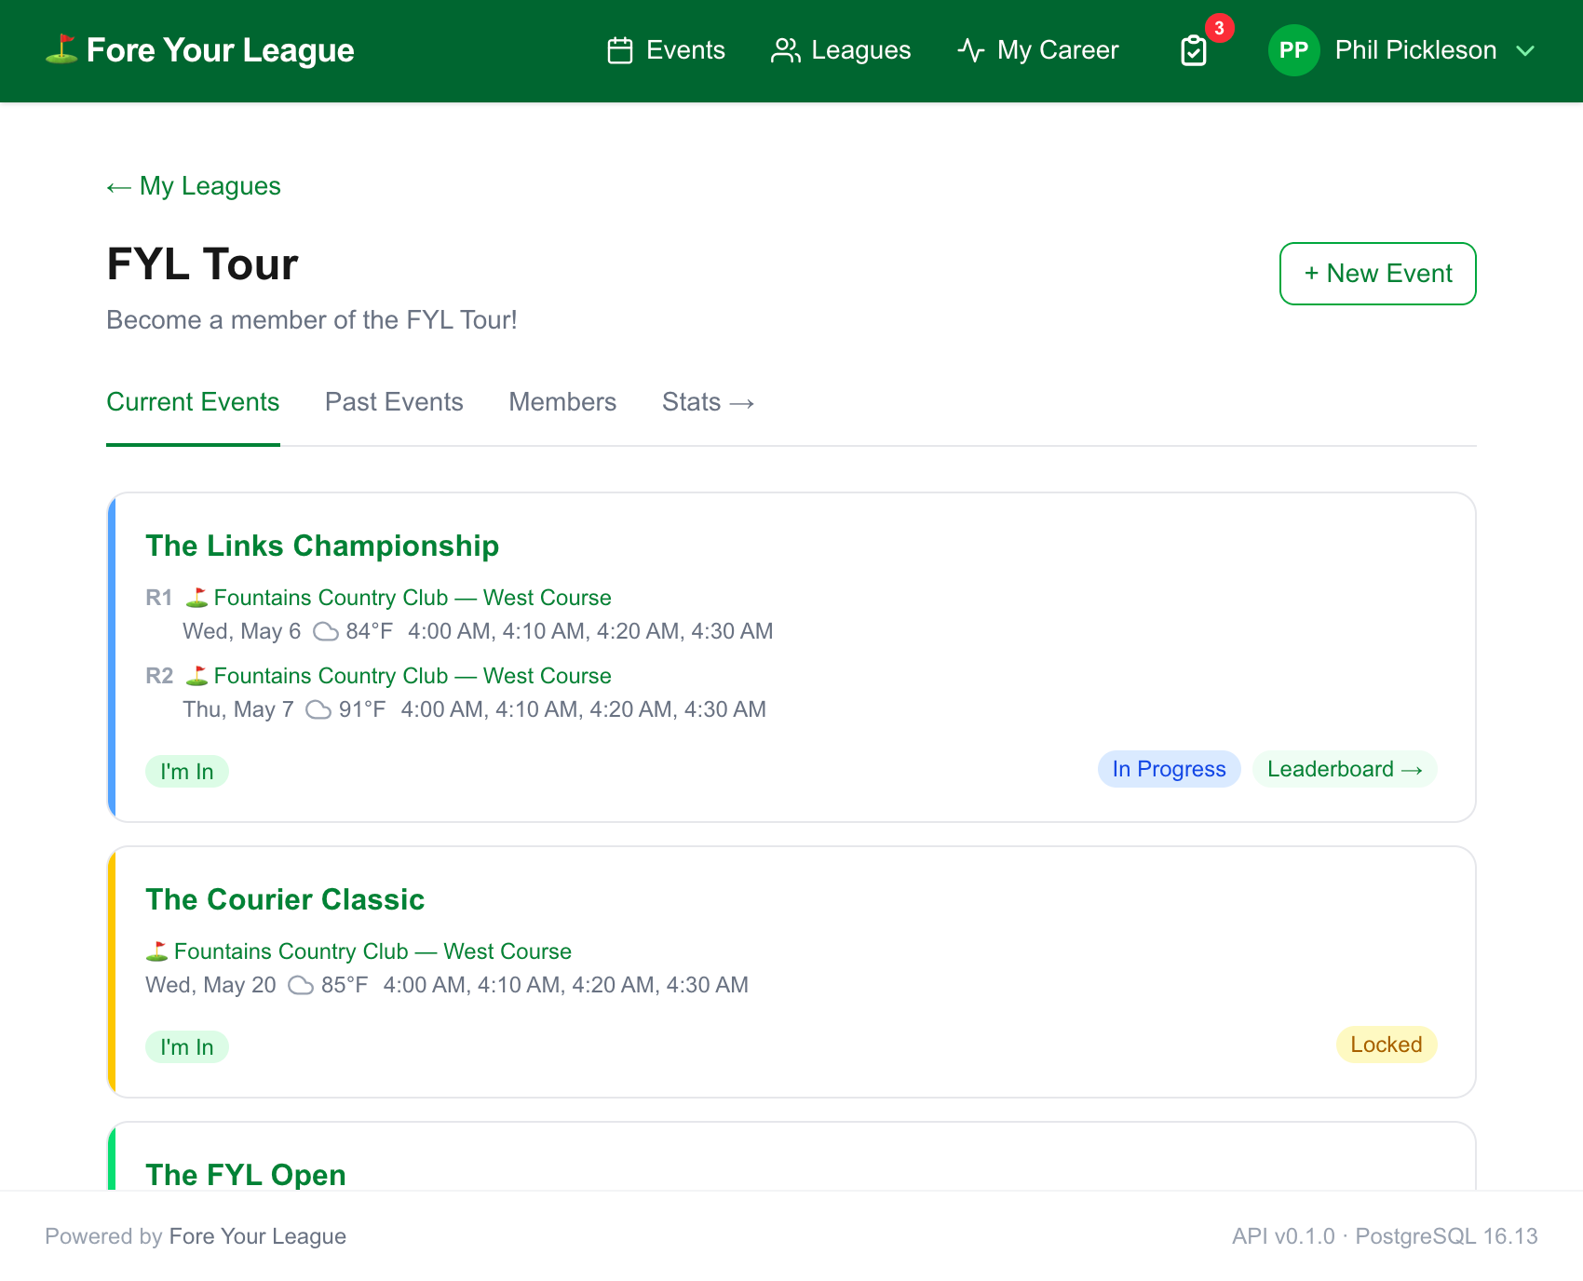Switch to the Past Events tab

point(394,402)
